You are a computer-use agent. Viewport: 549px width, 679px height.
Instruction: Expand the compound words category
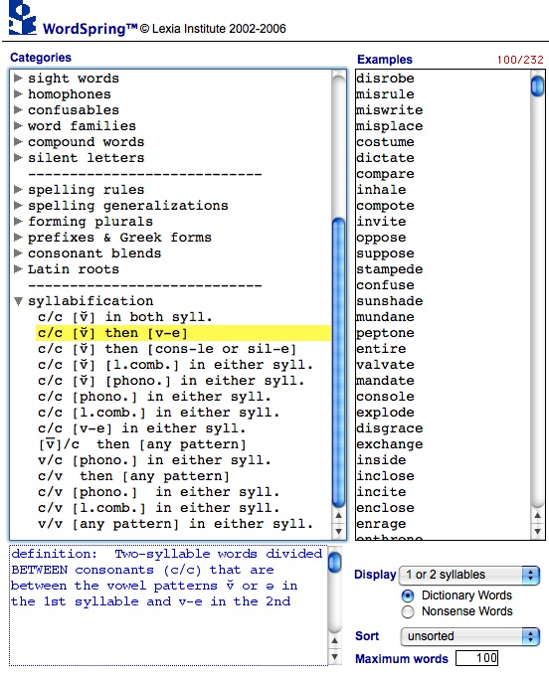click(18, 141)
